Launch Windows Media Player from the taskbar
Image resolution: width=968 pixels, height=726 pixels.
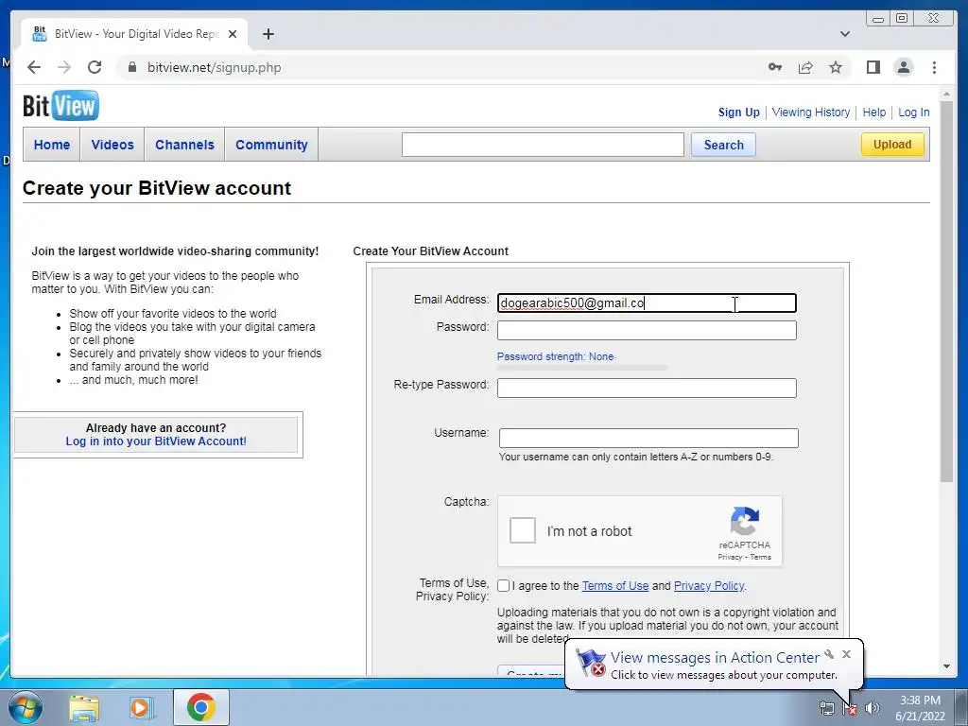pyautogui.click(x=142, y=707)
